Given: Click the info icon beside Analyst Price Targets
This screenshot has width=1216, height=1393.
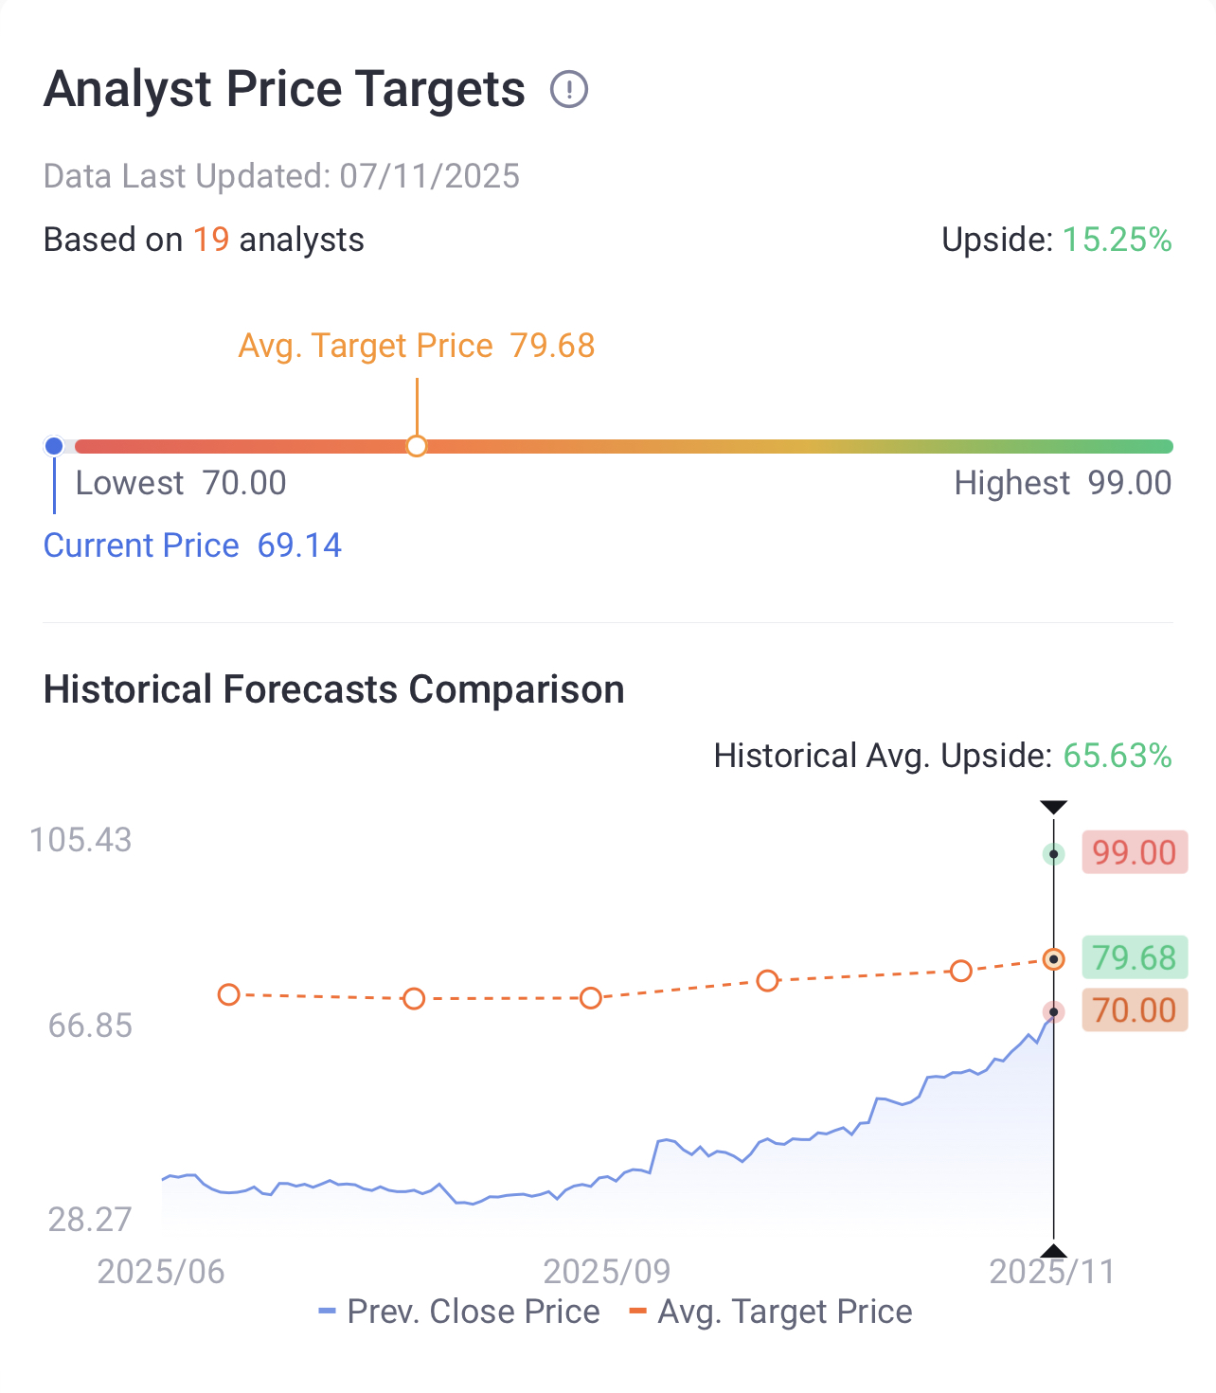Looking at the screenshot, I should (x=569, y=90).
